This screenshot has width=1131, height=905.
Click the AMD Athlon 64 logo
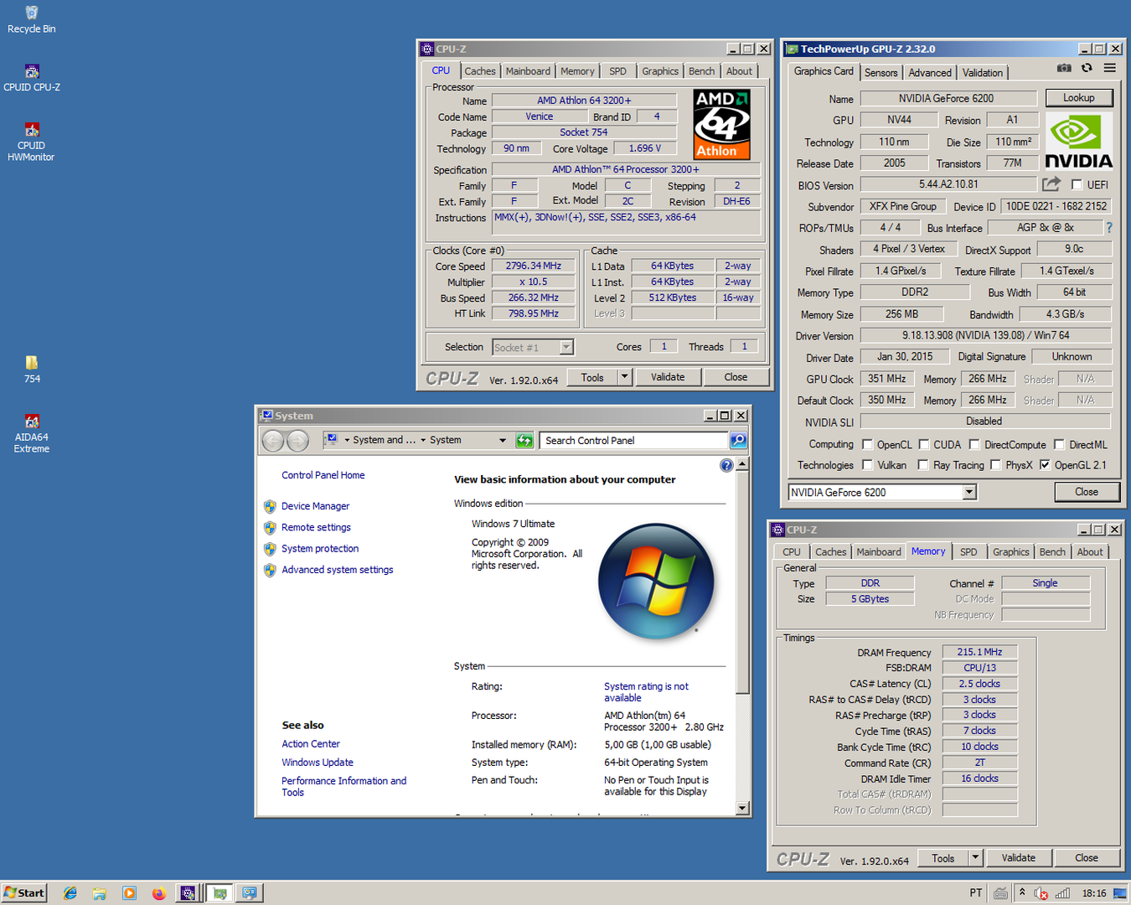pos(722,125)
